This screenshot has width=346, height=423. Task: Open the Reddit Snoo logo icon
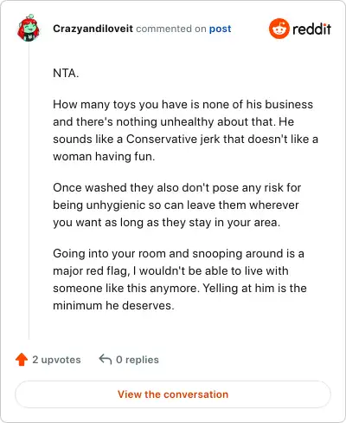[279, 29]
